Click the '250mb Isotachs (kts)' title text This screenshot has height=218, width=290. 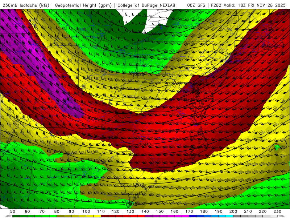[26, 5]
